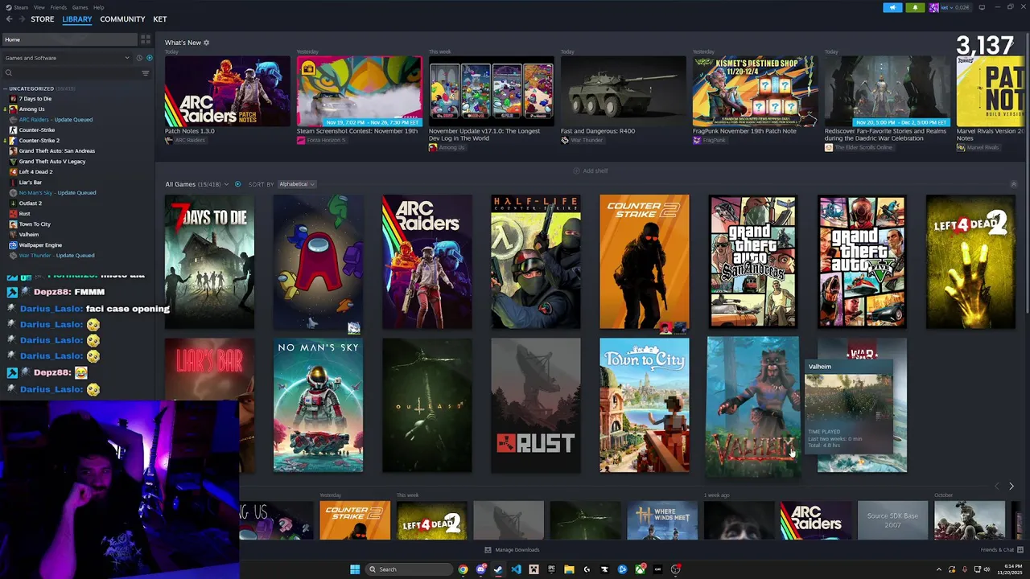Open the Help menu
Image resolution: width=1030 pixels, height=579 pixels.
tap(98, 7)
